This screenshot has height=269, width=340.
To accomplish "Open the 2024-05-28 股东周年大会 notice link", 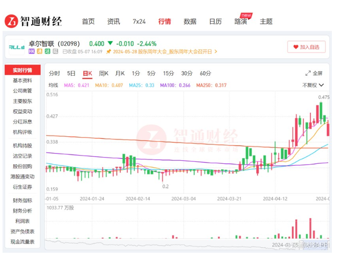I will (162, 51).
